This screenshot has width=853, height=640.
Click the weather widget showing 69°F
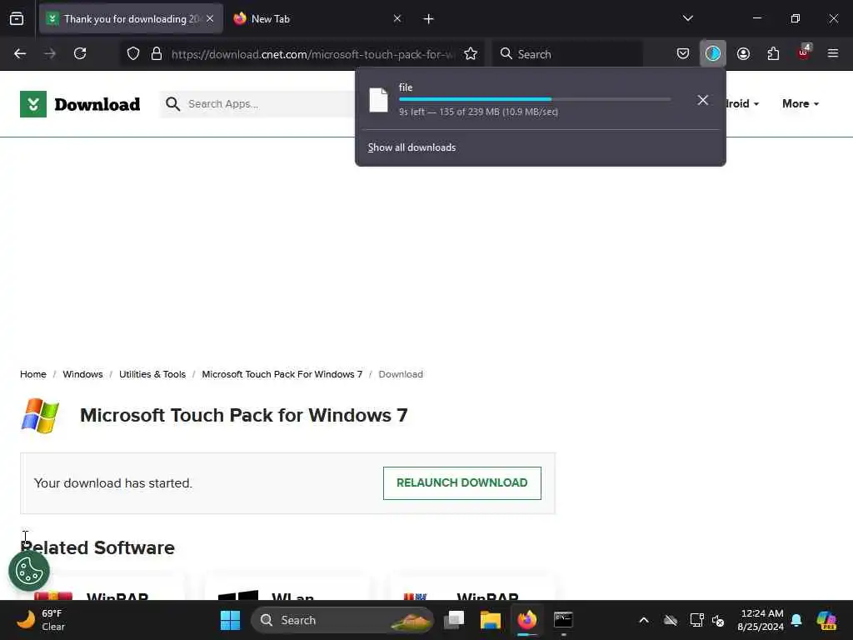tap(41, 620)
